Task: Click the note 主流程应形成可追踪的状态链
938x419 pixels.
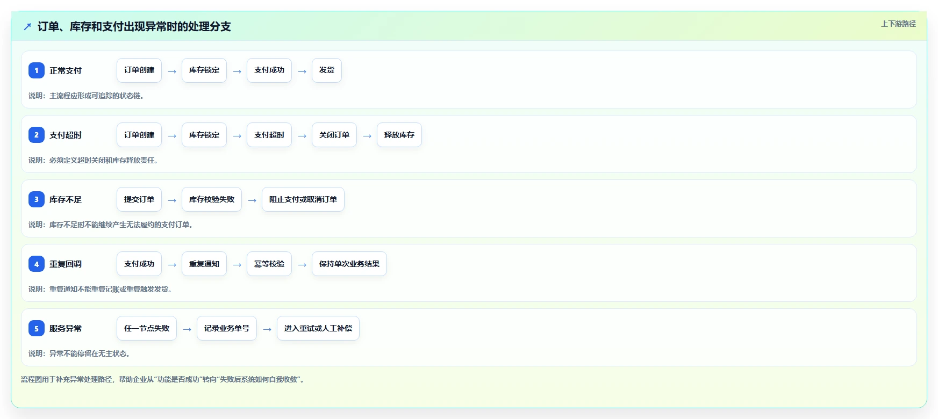Action: [86, 96]
